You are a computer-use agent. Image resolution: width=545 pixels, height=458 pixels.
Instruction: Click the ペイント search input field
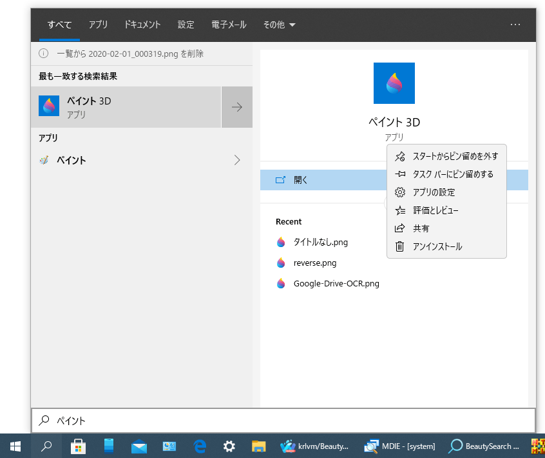(x=283, y=421)
